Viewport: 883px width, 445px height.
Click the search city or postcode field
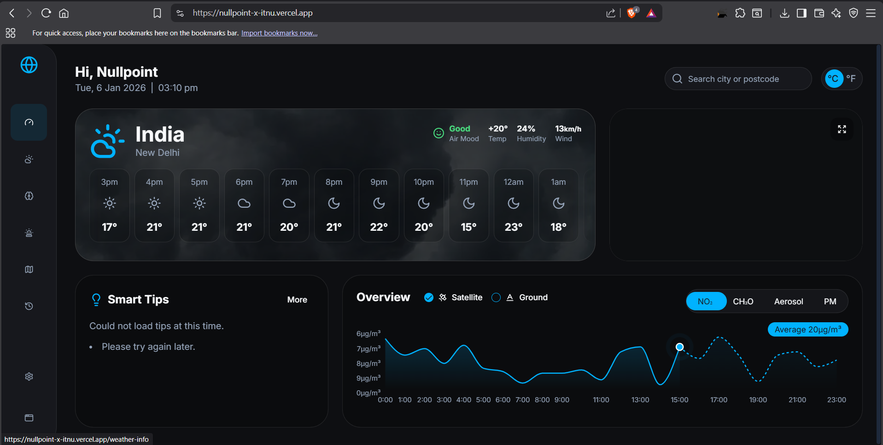pos(737,79)
